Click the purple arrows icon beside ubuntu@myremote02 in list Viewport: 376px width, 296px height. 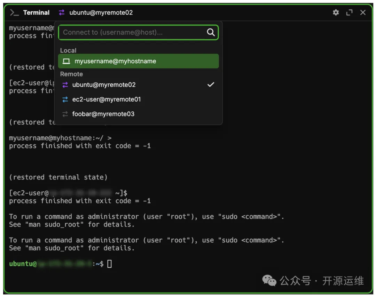coord(65,85)
